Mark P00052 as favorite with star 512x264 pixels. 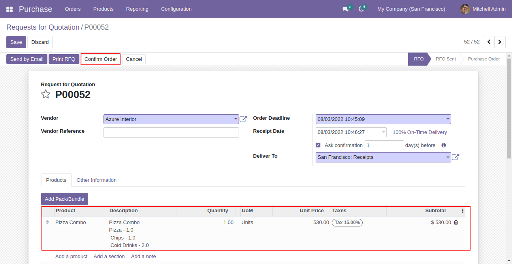(x=46, y=94)
